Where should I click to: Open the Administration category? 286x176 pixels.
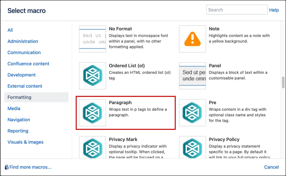(x=23, y=41)
